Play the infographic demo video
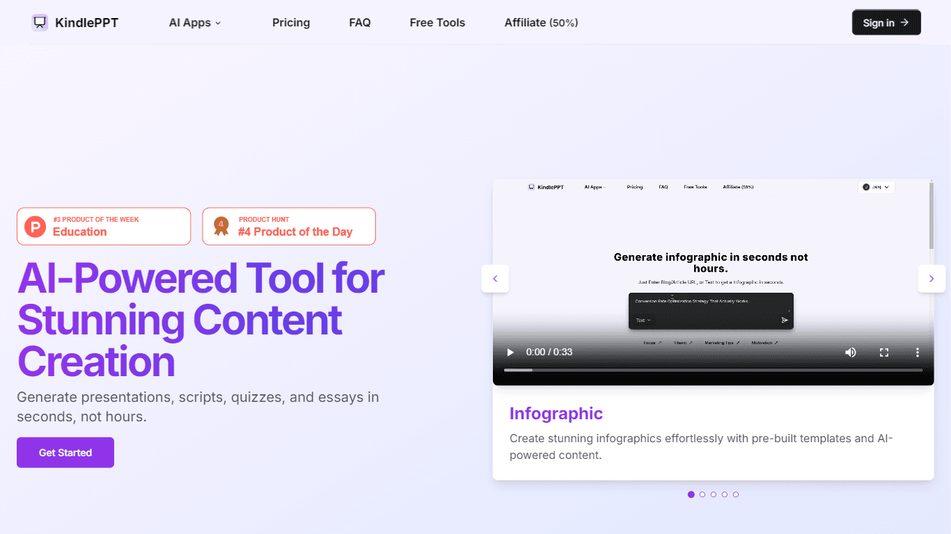This screenshot has width=951, height=534. pyautogui.click(x=510, y=353)
